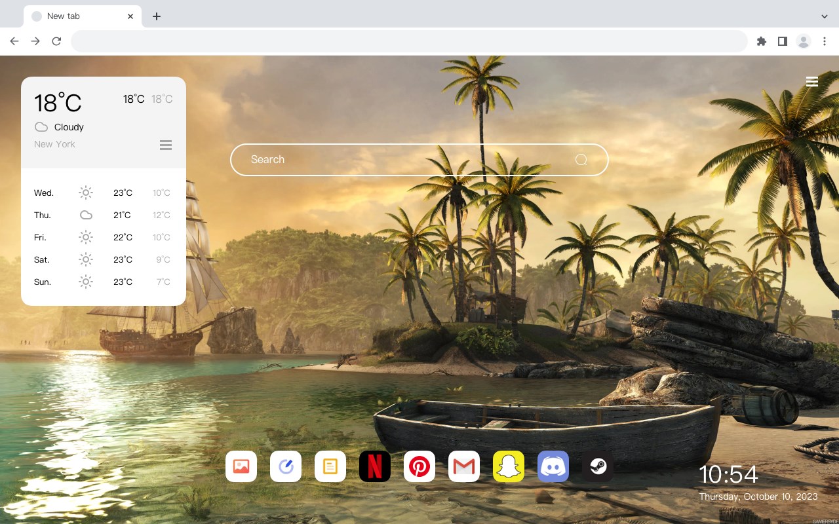The image size is (839, 524).
Task: Click the magnifier icon in search bar
Action: pos(581,160)
